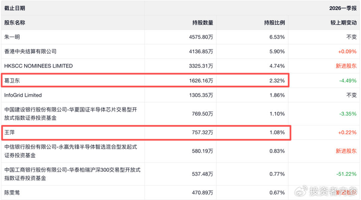Click the 4136.85万 holding amount
Screen dimensions: 361x200
click(201, 51)
